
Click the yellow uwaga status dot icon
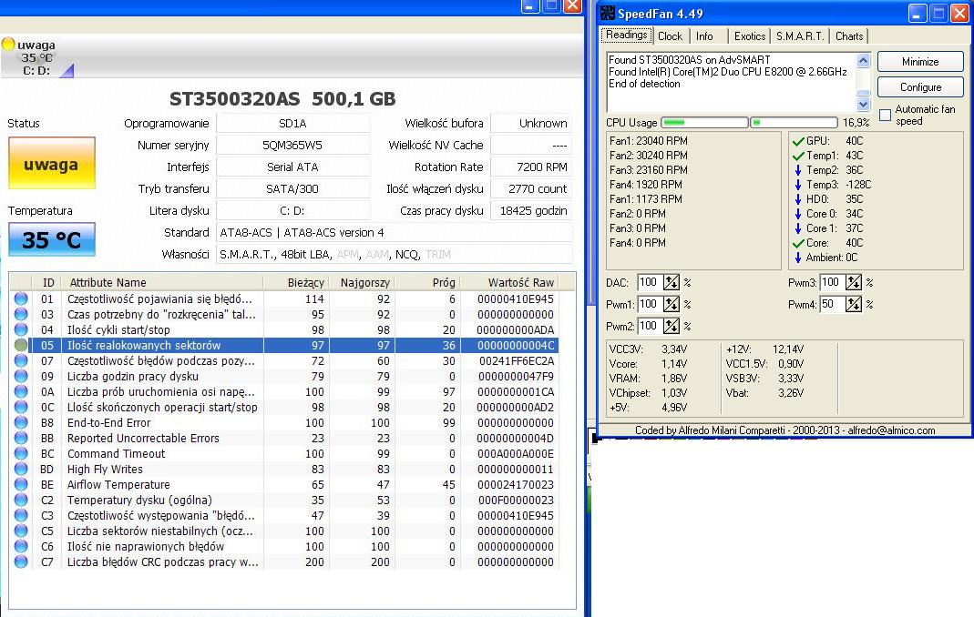[8, 44]
